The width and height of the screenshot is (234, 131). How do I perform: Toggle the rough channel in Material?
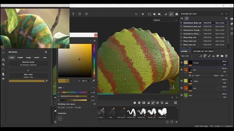point(29,57)
